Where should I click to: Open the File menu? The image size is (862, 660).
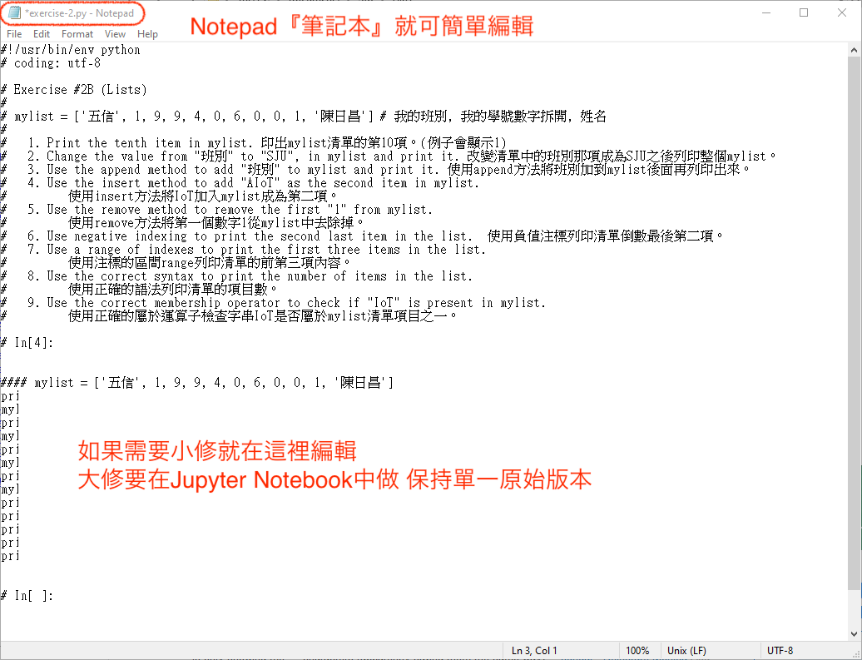14,34
